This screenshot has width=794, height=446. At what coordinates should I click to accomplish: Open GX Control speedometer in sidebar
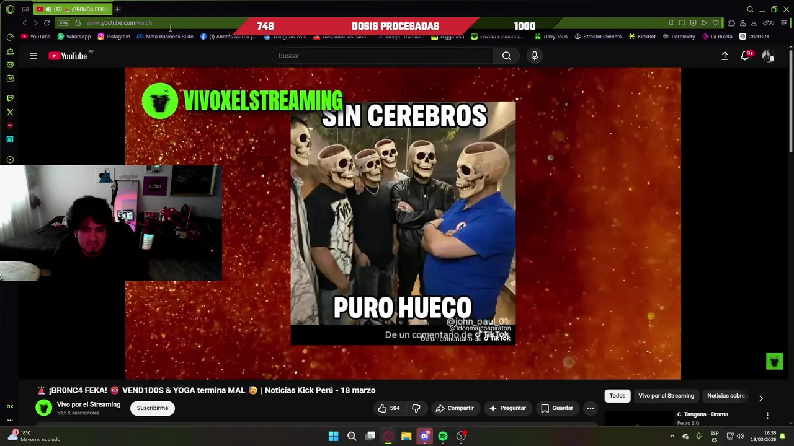[x=10, y=37]
